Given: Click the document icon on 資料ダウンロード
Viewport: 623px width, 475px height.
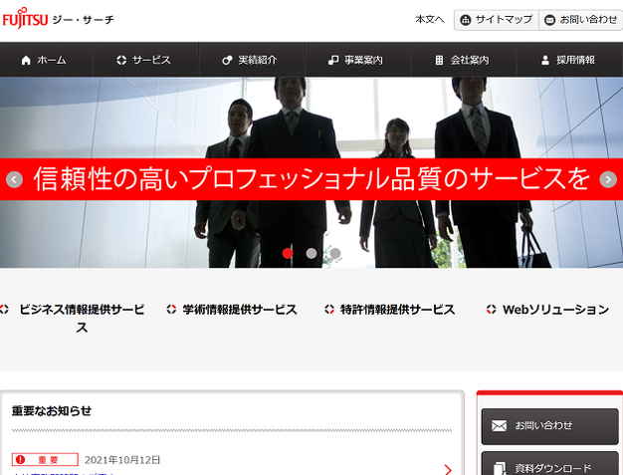Looking at the screenshot, I should (500, 468).
